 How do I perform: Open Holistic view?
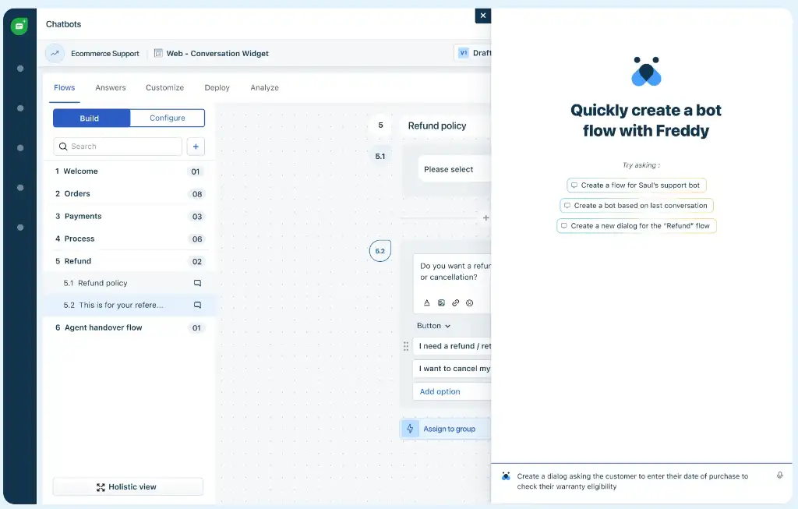(127, 486)
